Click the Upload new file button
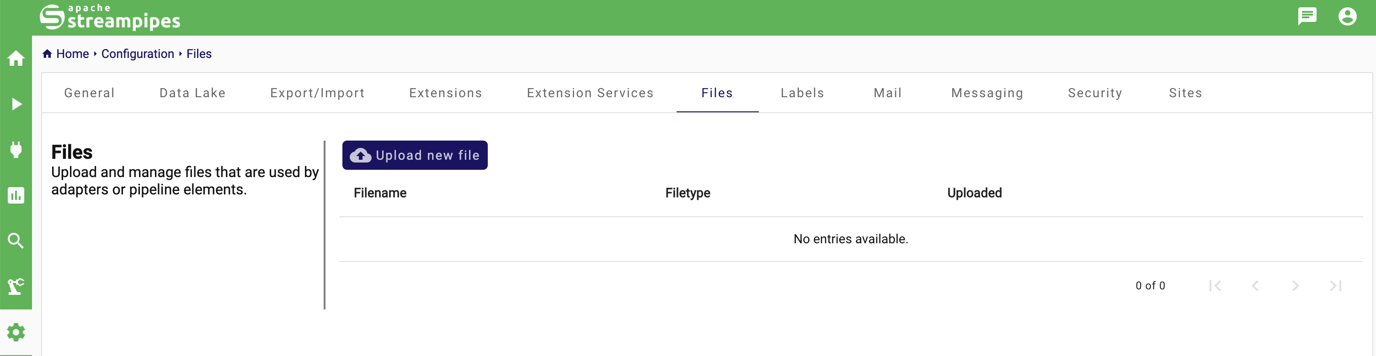 [415, 155]
